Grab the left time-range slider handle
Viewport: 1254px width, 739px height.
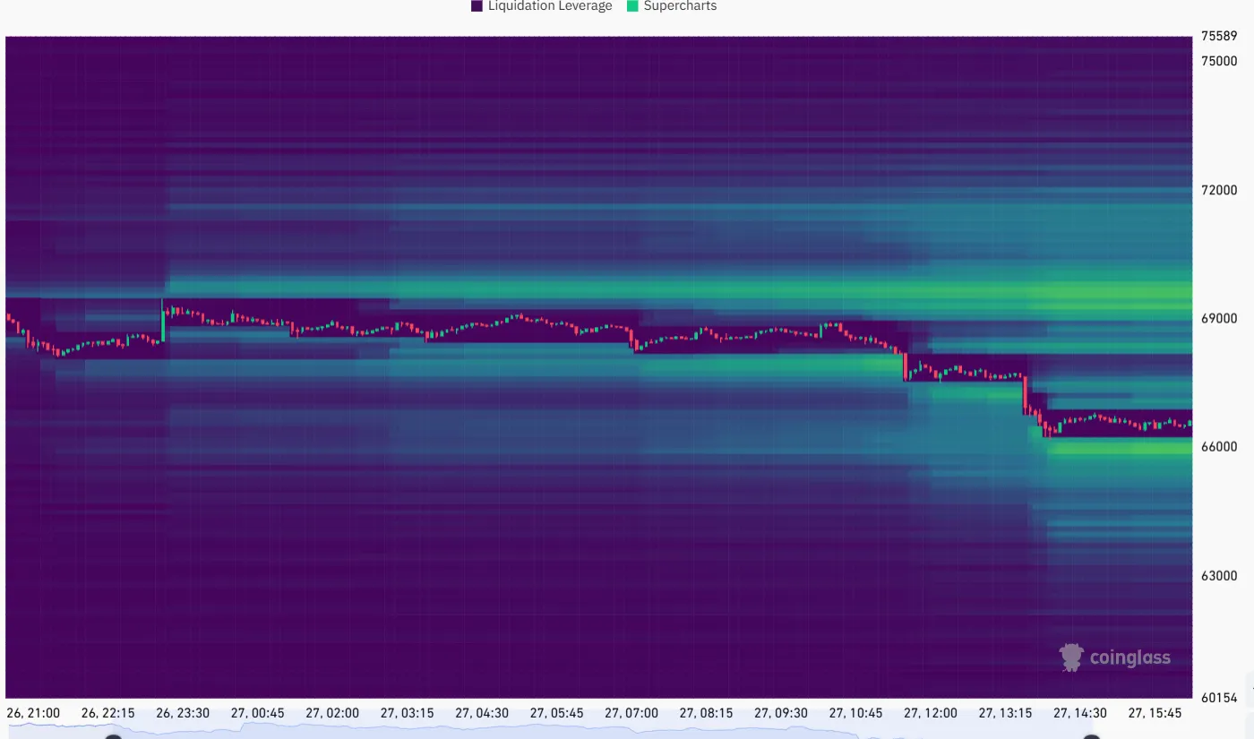coord(113,736)
